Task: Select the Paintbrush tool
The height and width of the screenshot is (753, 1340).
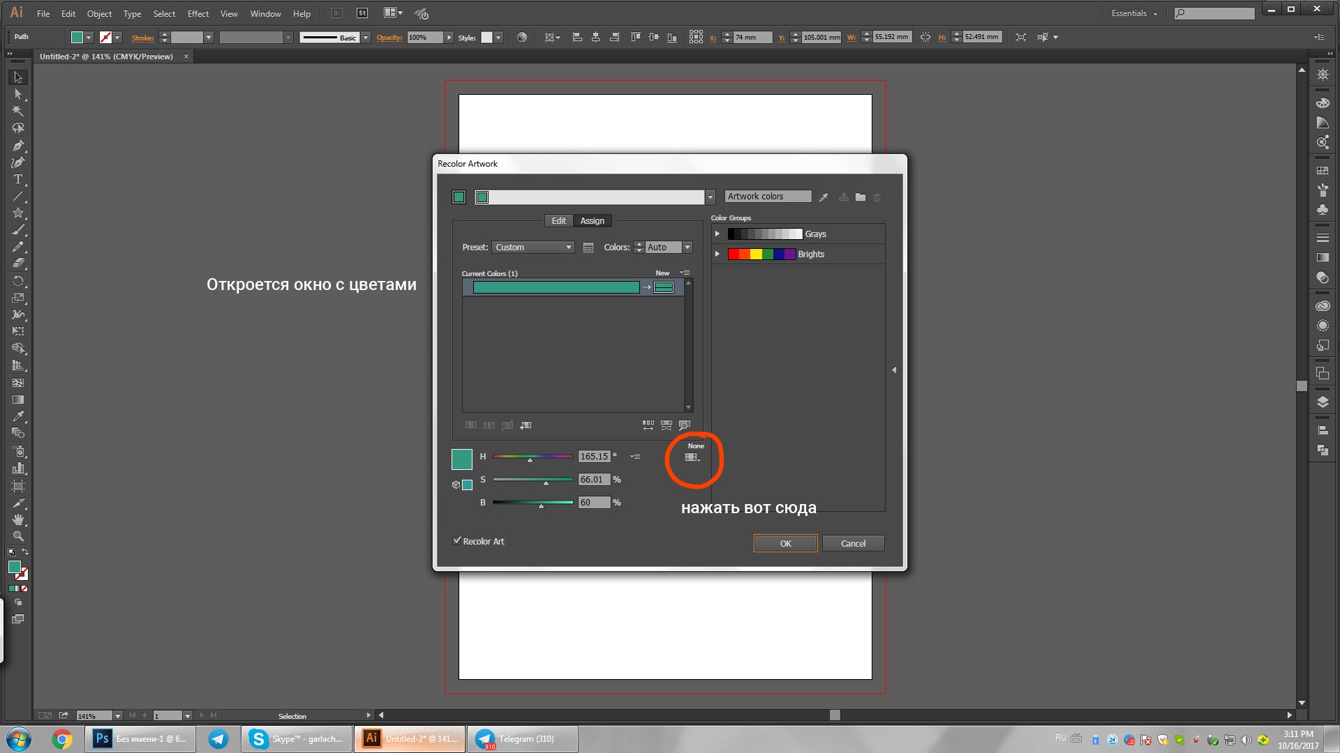Action: click(x=18, y=230)
